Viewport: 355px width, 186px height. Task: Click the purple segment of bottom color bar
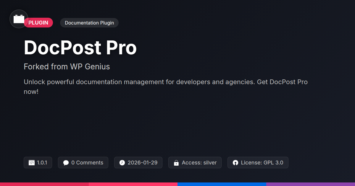pyautogui.click(x=311, y=184)
